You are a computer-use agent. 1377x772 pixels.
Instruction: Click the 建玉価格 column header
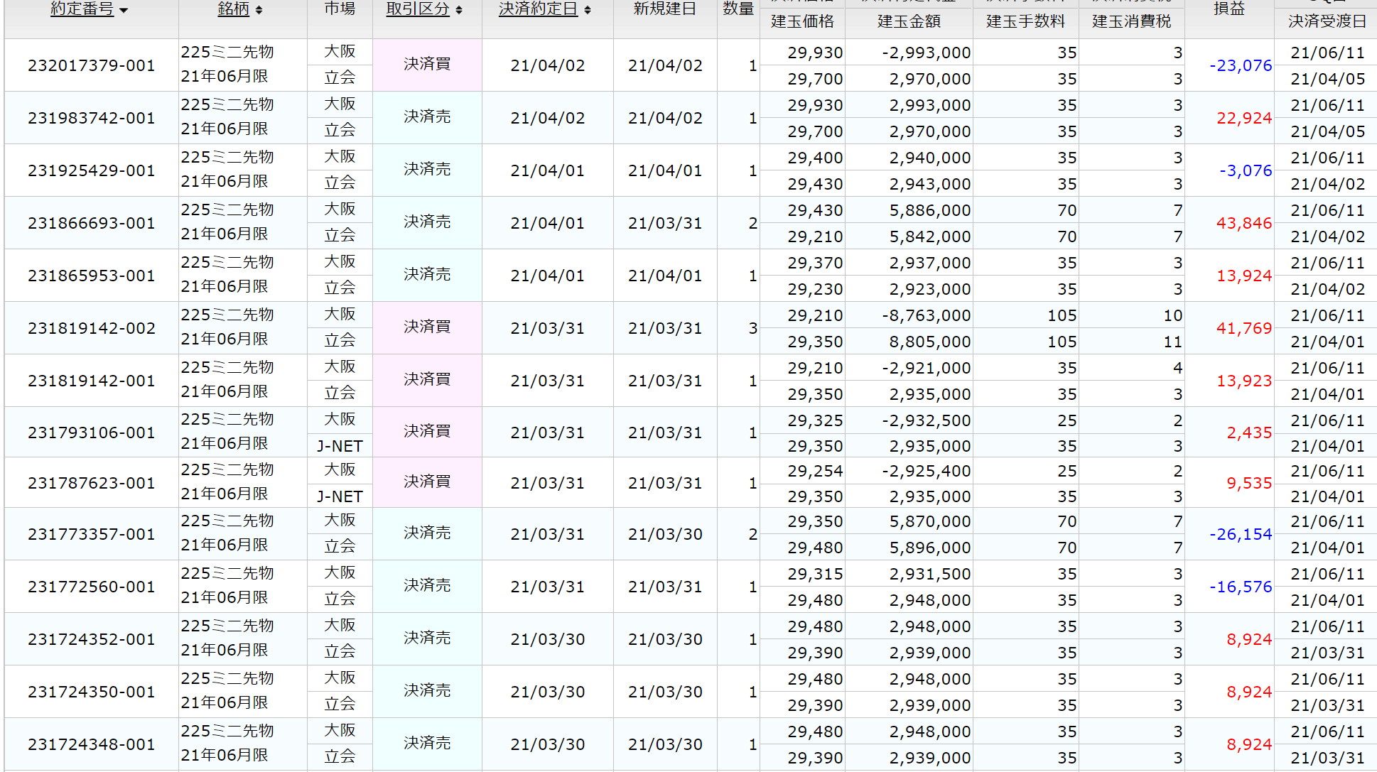[802, 21]
